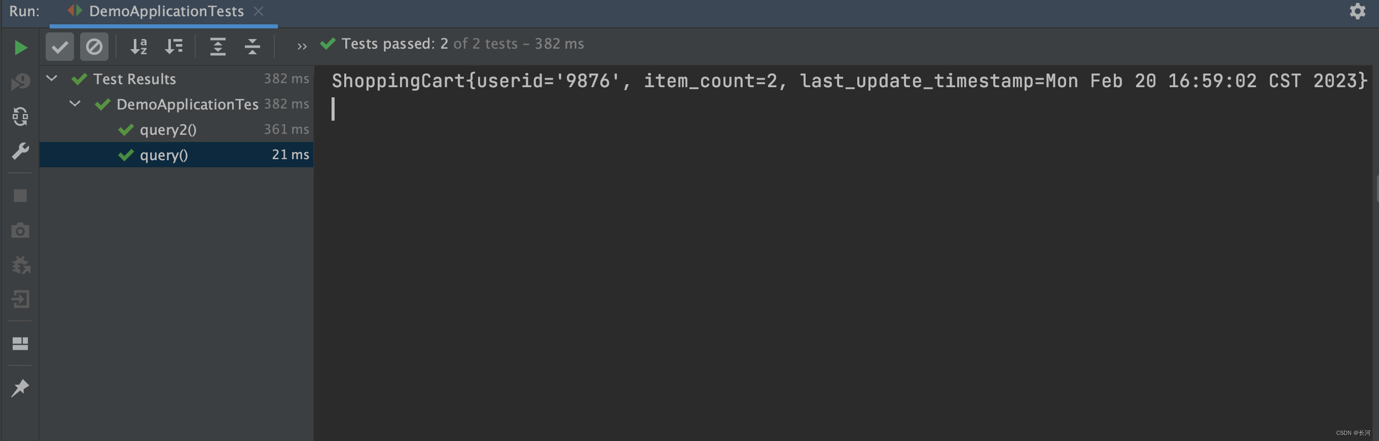1379x441 pixels.
Task: Rerun DemoApplicationTests with green play icon
Action: [x=20, y=48]
